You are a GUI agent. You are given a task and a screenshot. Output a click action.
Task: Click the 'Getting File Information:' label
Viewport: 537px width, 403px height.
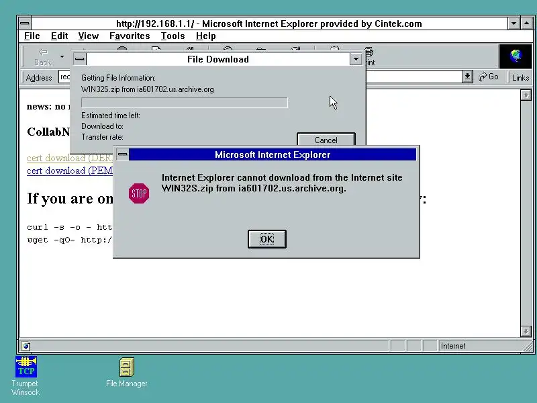point(118,78)
